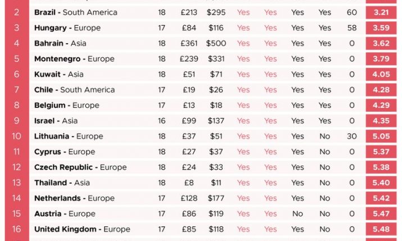Click Montenegro's $331 dollar price

tap(215, 59)
